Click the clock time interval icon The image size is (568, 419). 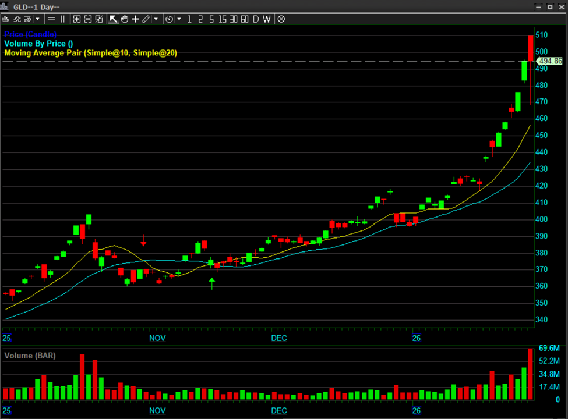(x=169, y=19)
